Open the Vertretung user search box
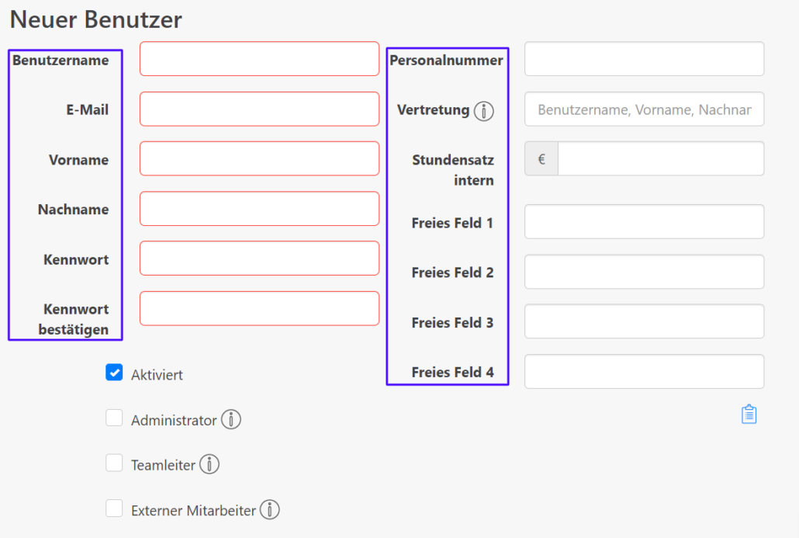Viewport: 799px width, 538px height. point(644,109)
